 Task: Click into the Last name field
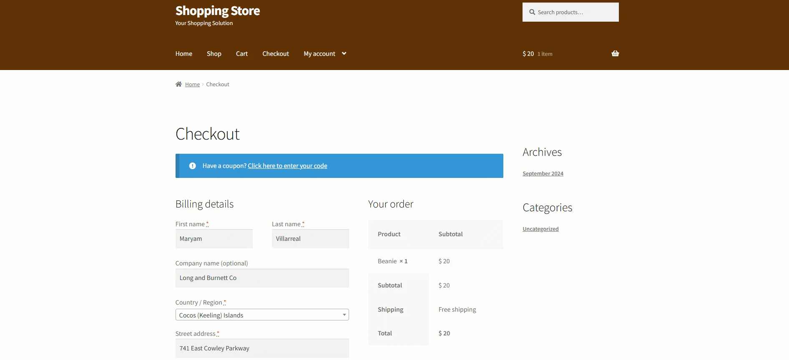310,239
